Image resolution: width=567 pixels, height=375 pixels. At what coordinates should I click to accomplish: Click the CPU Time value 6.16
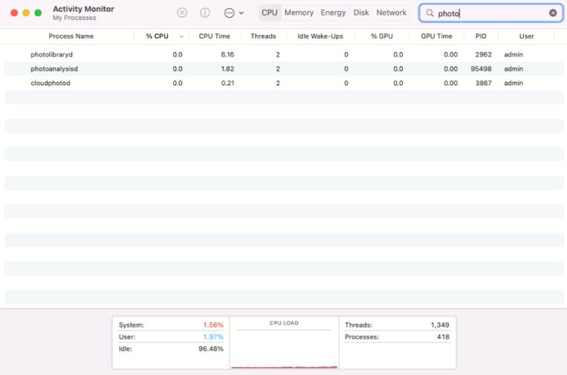pos(227,54)
